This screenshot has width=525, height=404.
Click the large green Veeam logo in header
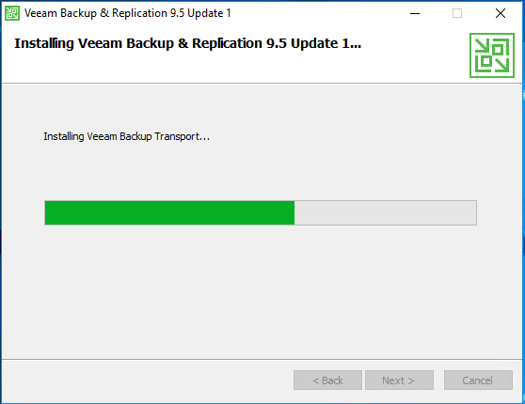point(492,55)
